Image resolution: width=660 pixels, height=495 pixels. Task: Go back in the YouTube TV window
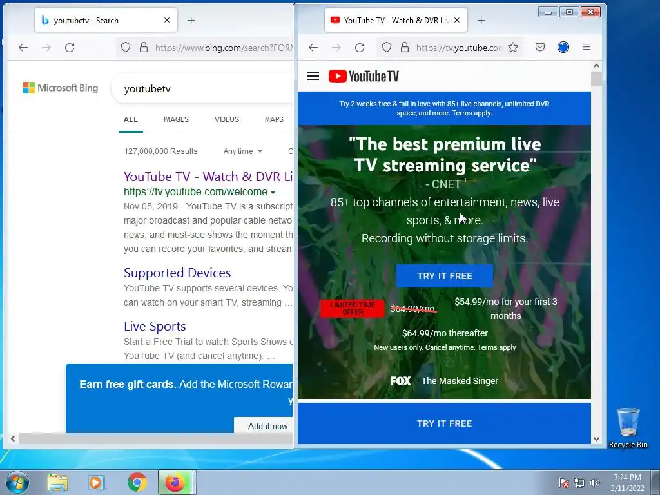tap(313, 48)
